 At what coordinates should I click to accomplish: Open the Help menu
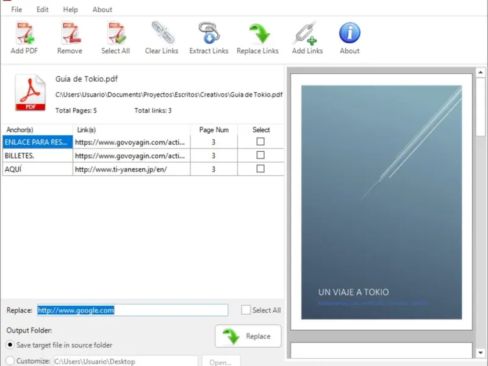70,10
